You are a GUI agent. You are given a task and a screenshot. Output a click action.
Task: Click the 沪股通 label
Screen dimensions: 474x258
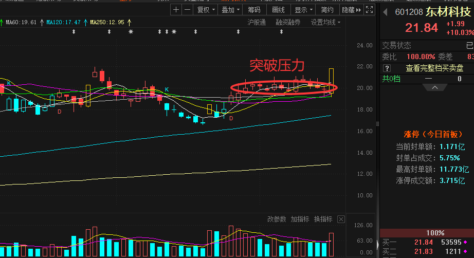tap(257, 22)
